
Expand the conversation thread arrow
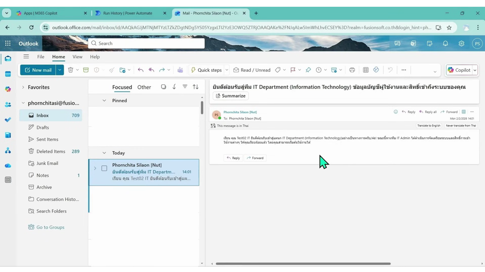tap(95, 169)
